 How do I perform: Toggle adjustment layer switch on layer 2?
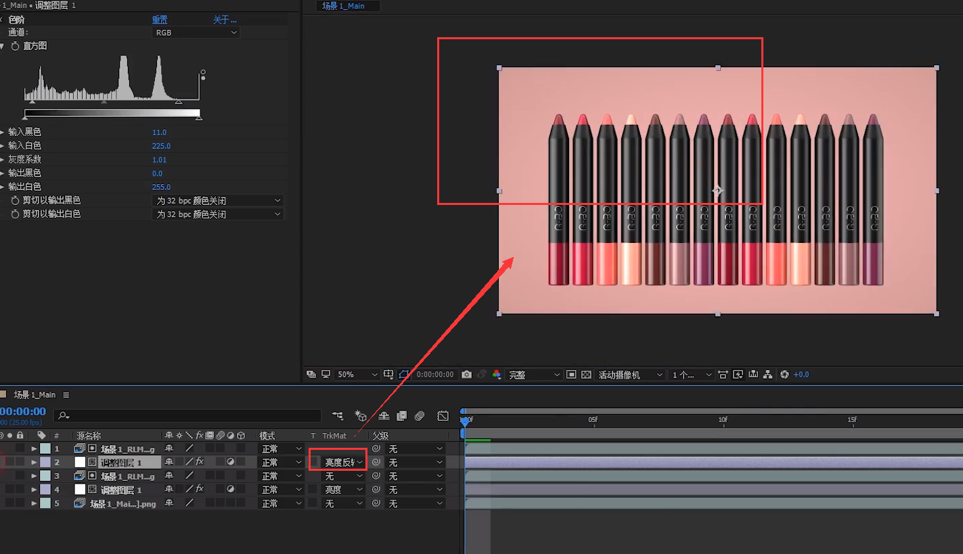[231, 462]
